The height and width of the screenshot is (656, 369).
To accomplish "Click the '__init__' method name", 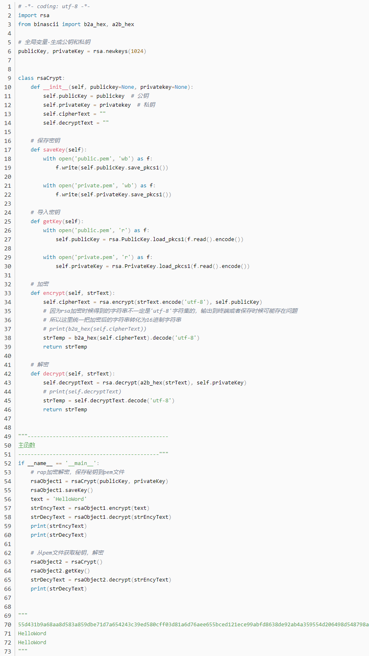I will click(x=56, y=87).
